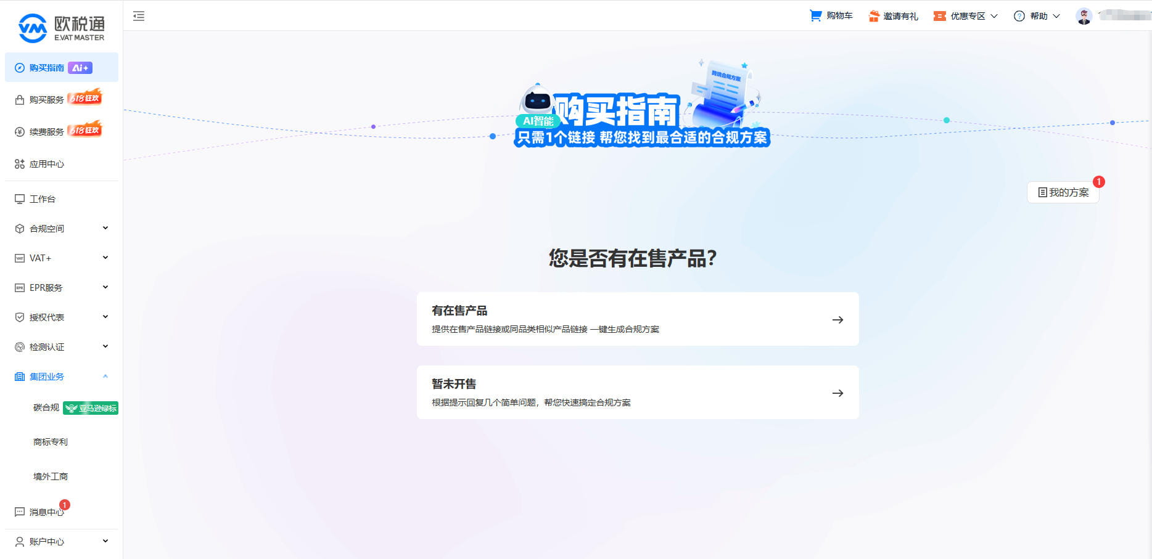This screenshot has width=1152, height=559.
Task: Expand the 合规空间 chevron
Action: click(x=105, y=228)
